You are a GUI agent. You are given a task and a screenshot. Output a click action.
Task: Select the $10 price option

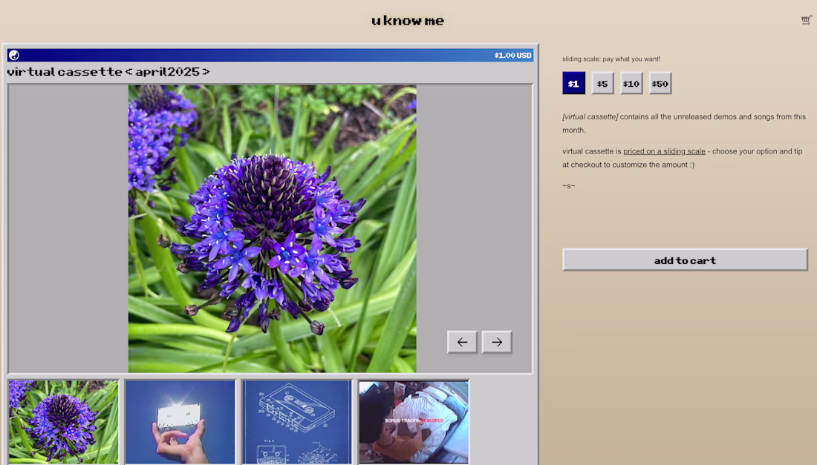631,83
